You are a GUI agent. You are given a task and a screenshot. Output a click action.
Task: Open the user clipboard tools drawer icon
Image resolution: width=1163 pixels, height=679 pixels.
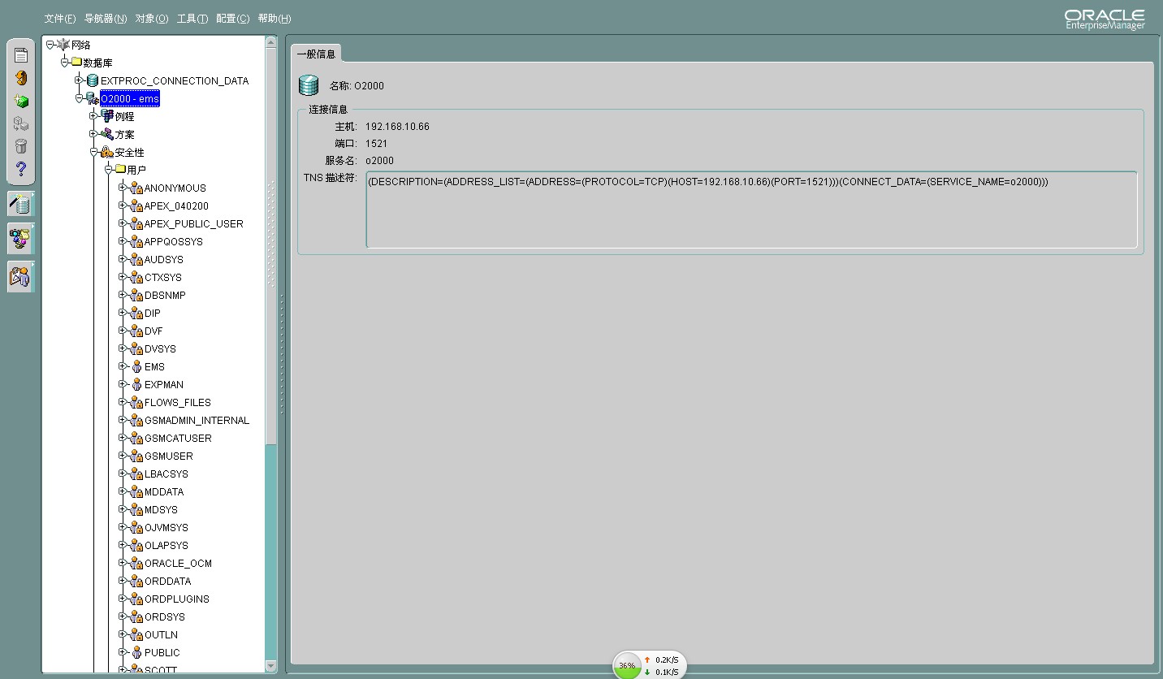point(21,277)
